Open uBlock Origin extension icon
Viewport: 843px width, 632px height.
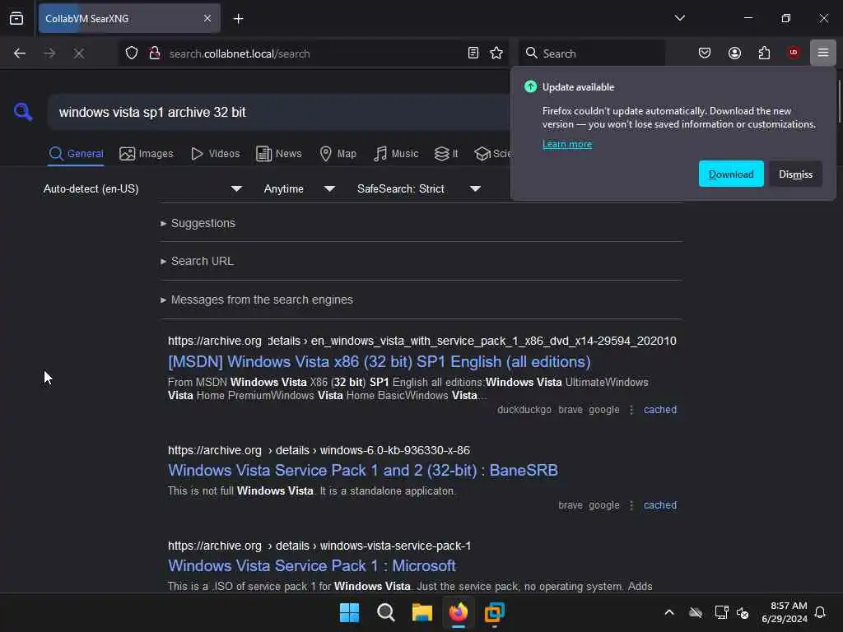pos(794,53)
